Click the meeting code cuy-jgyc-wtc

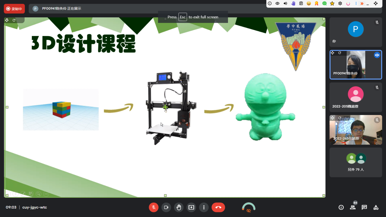pos(35,207)
